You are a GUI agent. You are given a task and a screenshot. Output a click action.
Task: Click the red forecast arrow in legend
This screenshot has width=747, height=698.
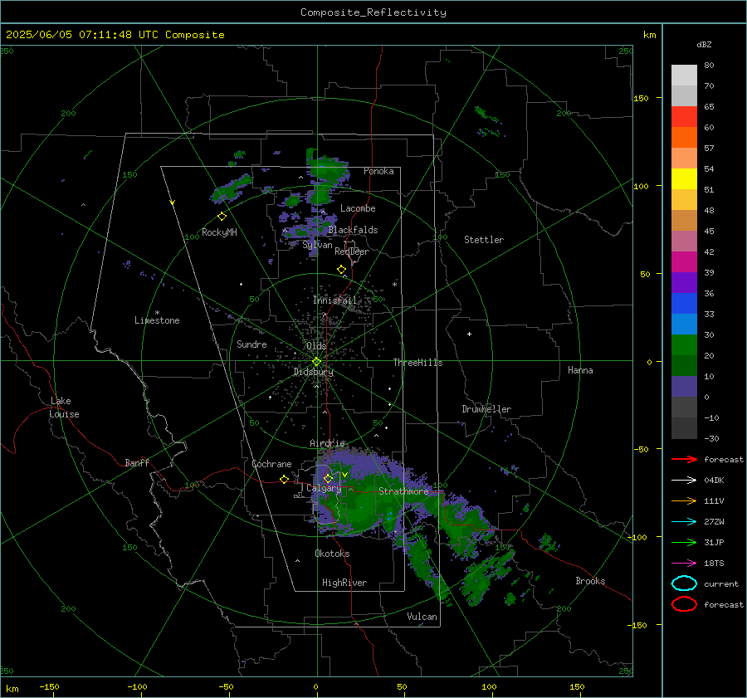(x=684, y=459)
